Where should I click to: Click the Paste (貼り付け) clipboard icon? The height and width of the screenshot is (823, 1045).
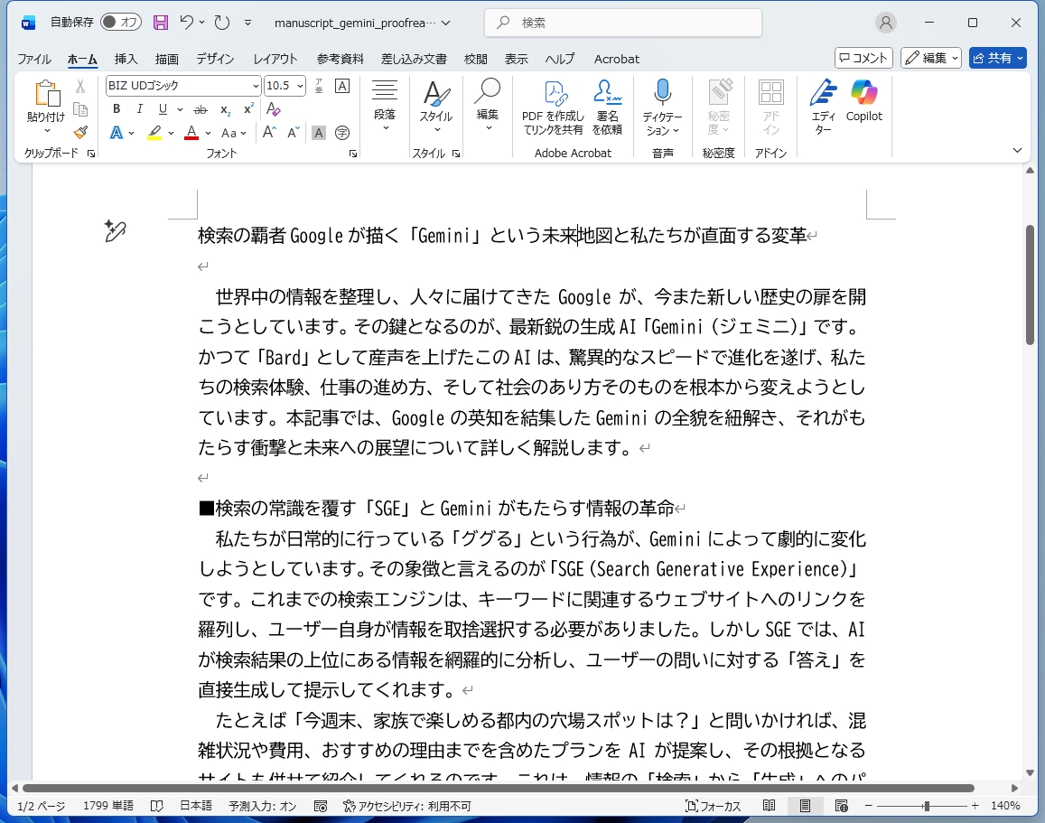coord(47,93)
